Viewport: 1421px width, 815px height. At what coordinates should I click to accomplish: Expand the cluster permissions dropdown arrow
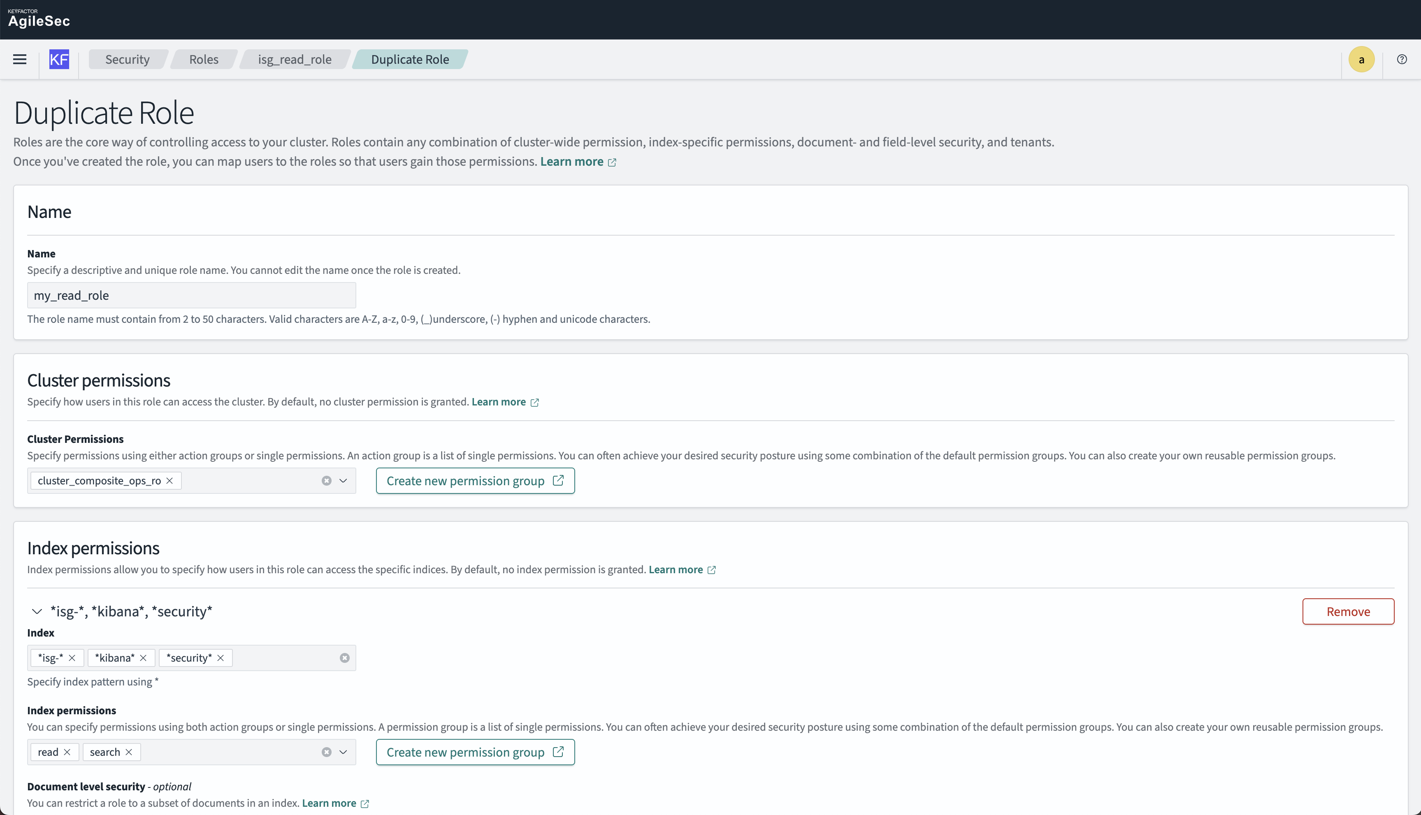pyautogui.click(x=343, y=481)
